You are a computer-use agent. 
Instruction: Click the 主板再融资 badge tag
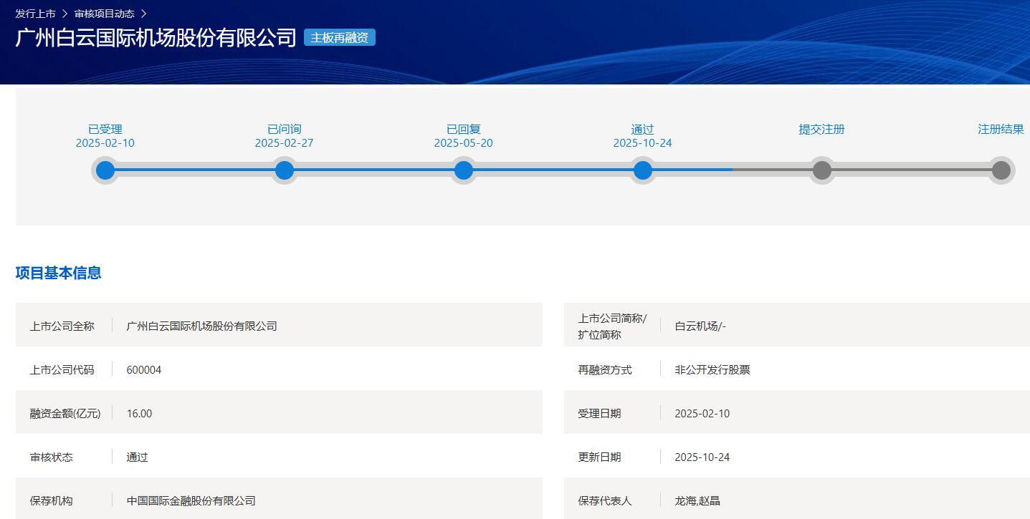(339, 37)
